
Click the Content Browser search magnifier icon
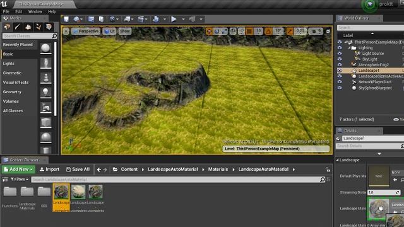[323, 179]
